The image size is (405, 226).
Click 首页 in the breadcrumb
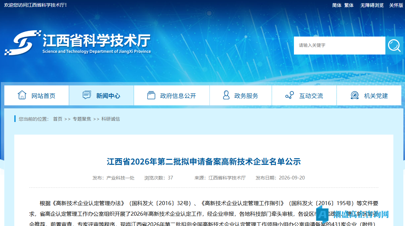(58, 119)
